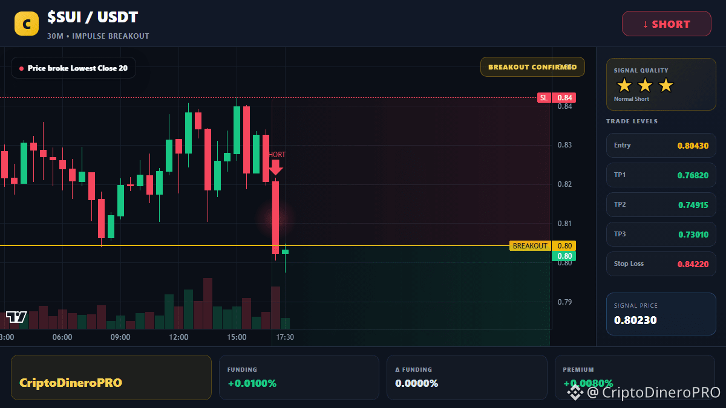The width and height of the screenshot is (726, 408).
Task: Select the TP2 0.74915 row
Action: point(661,204)
